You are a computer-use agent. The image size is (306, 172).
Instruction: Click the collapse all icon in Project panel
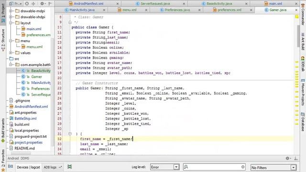click(x=33, y=3)
